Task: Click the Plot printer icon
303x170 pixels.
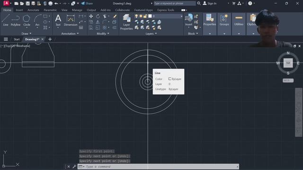Action: [x=51, y=3]
